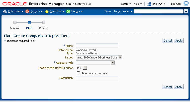190x102 pixels.
Task: Focus the Search Target Name text box
Action: [158, 11]
